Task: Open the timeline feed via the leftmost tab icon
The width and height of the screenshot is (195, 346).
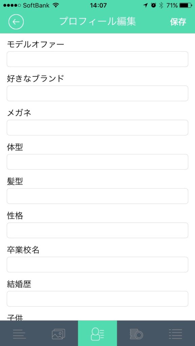Action: [x=19, y=333]
